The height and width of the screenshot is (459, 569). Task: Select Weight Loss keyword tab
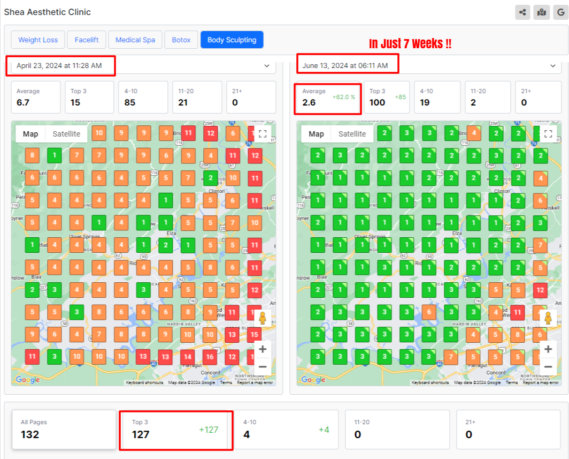tap(38, 40)
